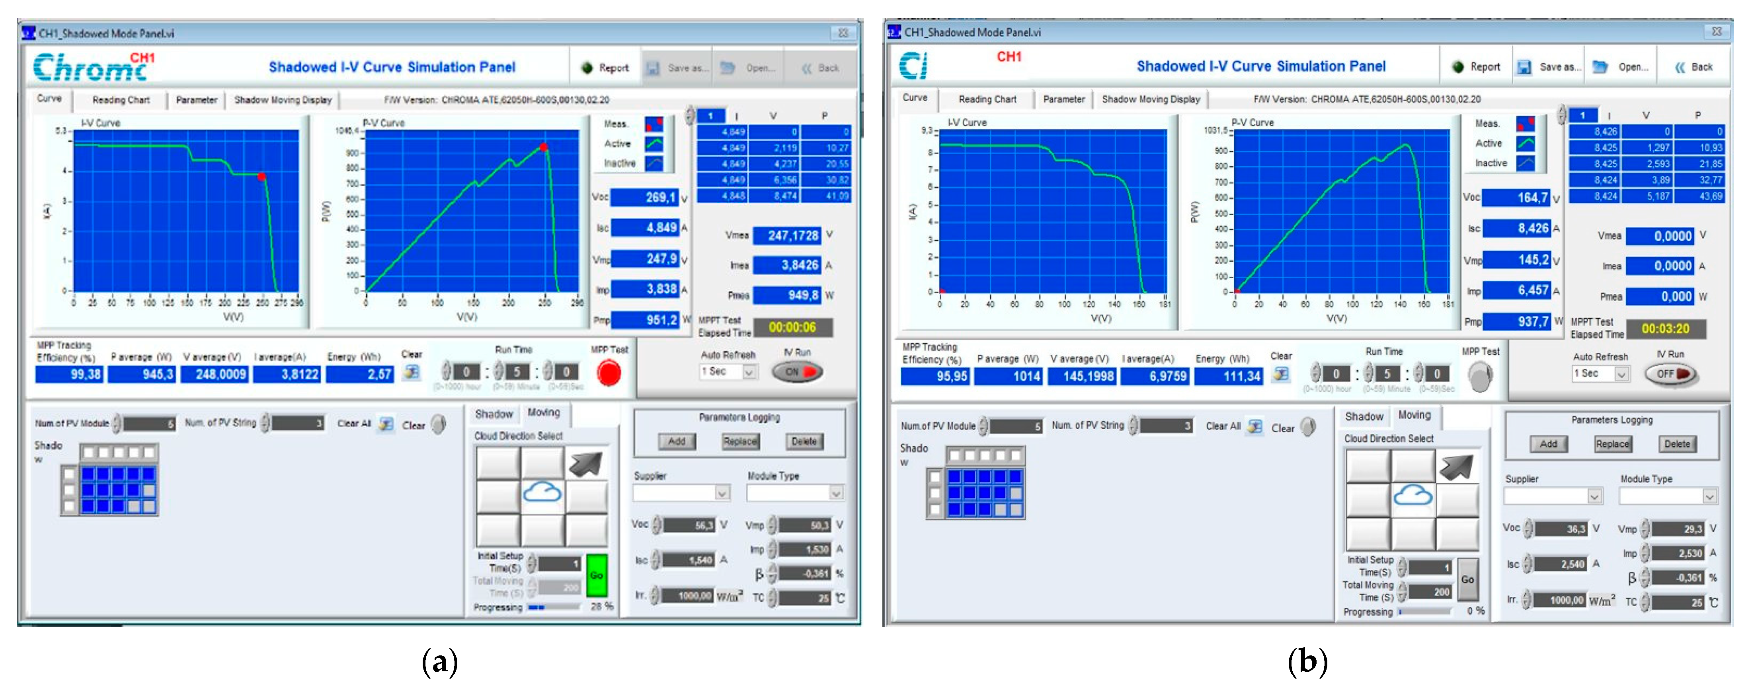The width and height of the screenshot is (1752, 690).
Task: Open Shadow Moving Display tab in panel (b)
Action: pyautogui.click(x=1151, y=99)
